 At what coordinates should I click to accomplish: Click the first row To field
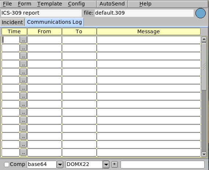click(79, 40)
